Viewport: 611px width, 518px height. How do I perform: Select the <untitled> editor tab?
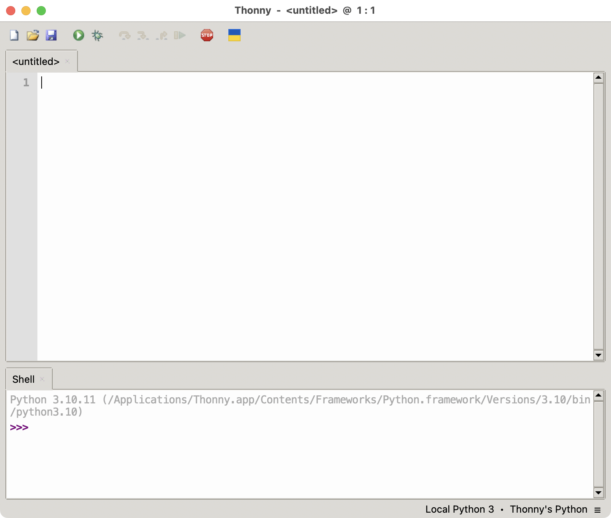pyautogui.click(x=36, y=62)
